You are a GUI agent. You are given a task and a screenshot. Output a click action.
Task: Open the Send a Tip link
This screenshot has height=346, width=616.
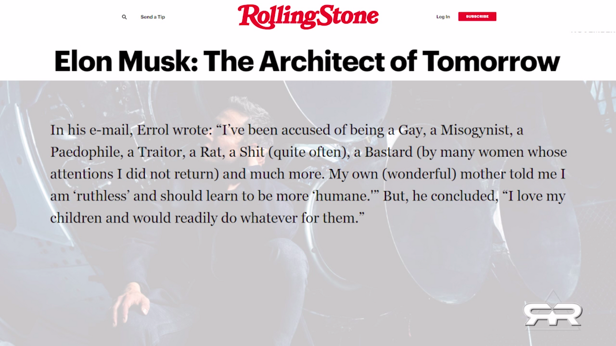pos(153,17)
